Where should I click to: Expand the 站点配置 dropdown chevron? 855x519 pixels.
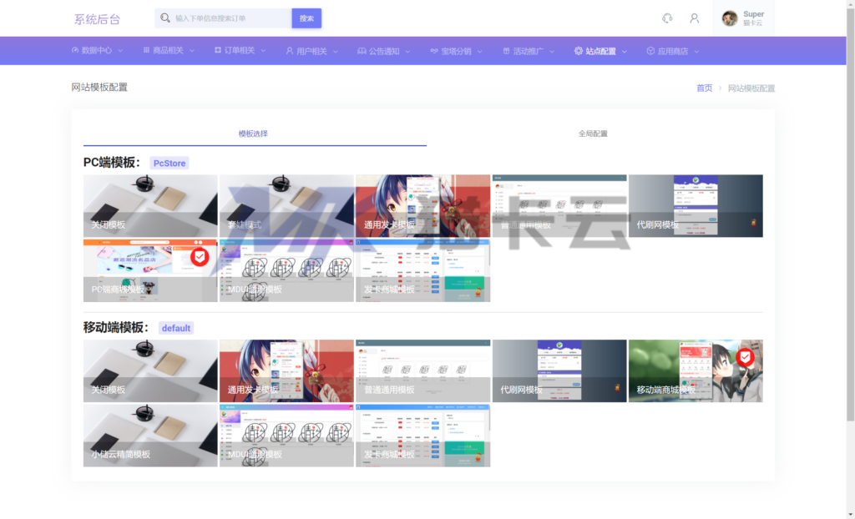tap(625, 51)
